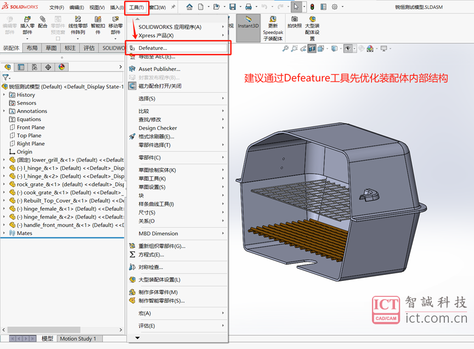Click Zoom to Fit magnifier icon
Image resolution: width=474 pixels, height=349 pixels.
tap(285, 48)
